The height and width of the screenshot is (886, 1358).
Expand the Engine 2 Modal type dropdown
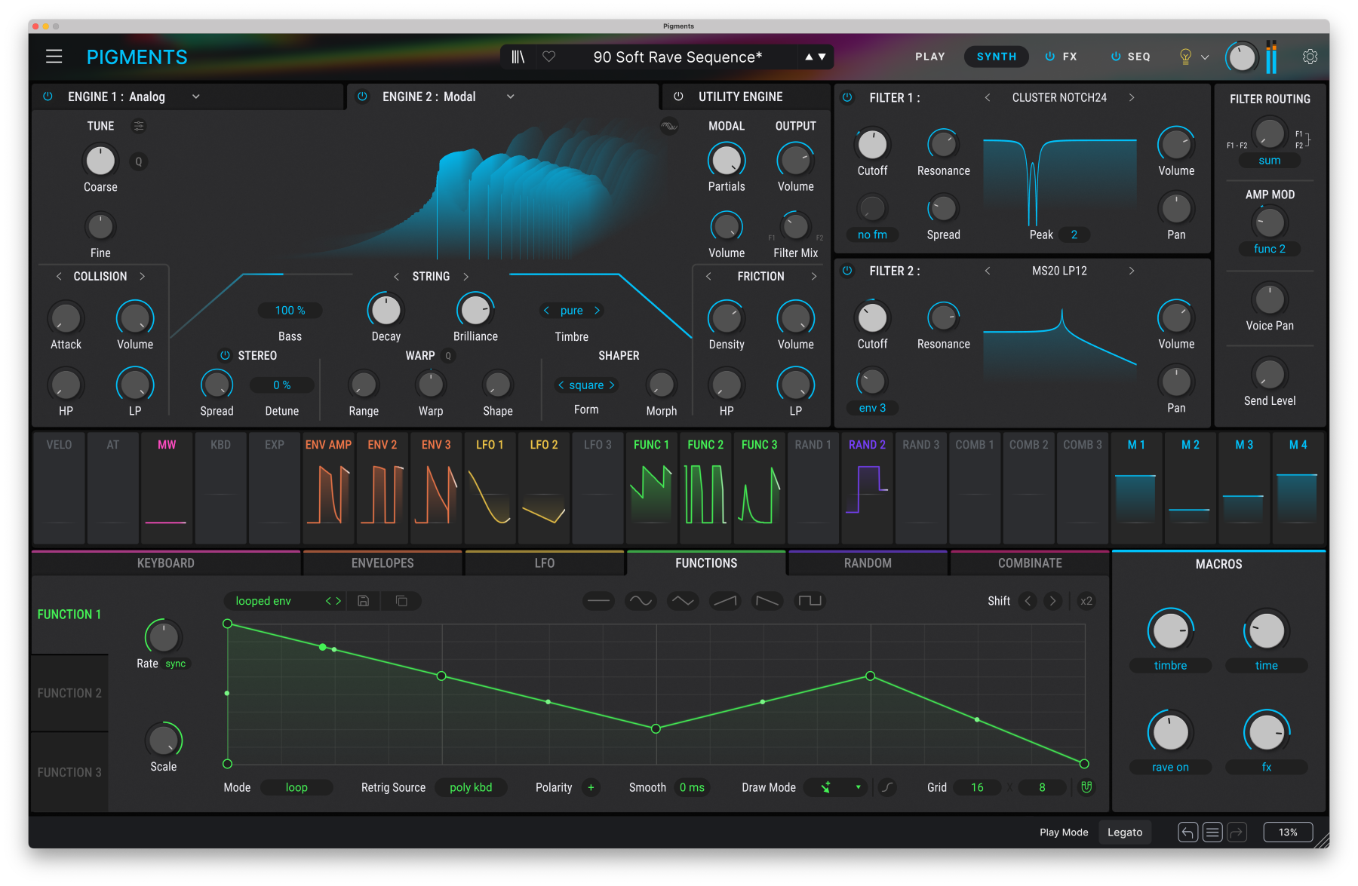(510, 97)
